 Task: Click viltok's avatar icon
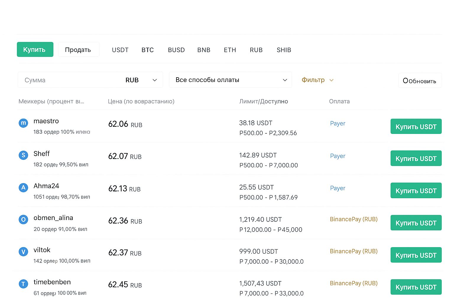click(23, 252)
